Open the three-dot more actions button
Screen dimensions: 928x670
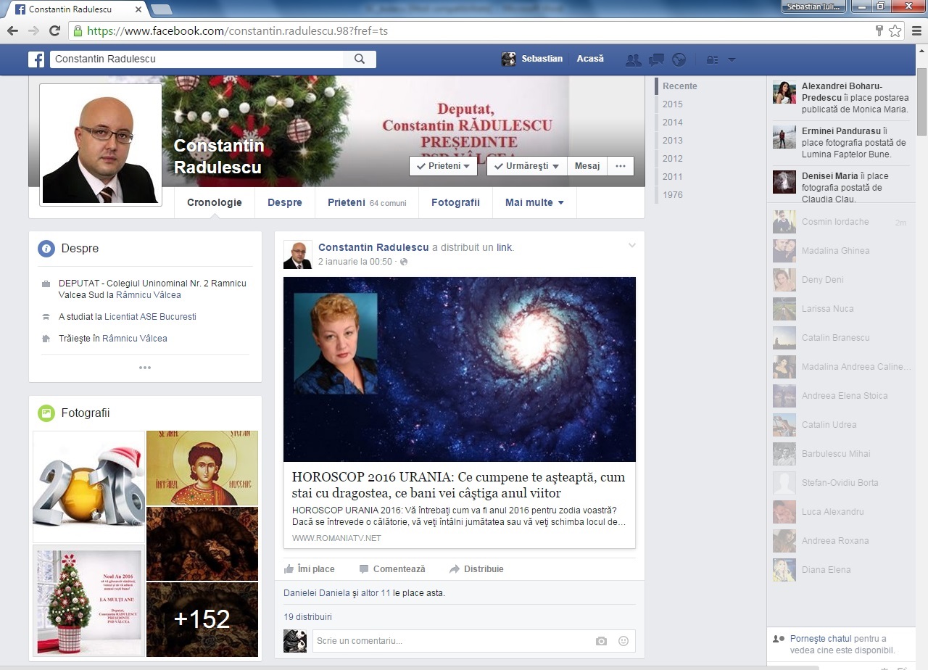click(x=621, y=166)
